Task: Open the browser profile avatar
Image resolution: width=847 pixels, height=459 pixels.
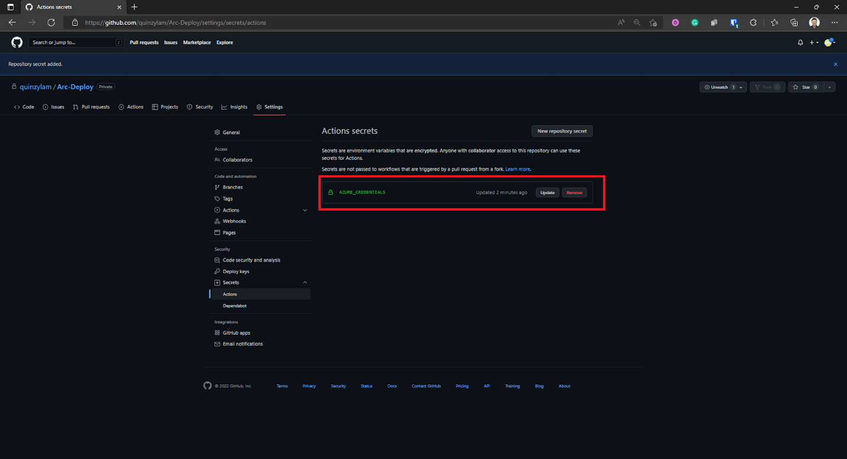Action: [x=814, y=23]
